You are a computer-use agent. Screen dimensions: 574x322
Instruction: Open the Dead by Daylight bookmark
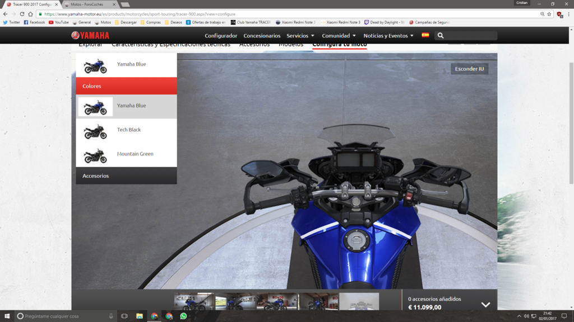(x=384, y=22)
